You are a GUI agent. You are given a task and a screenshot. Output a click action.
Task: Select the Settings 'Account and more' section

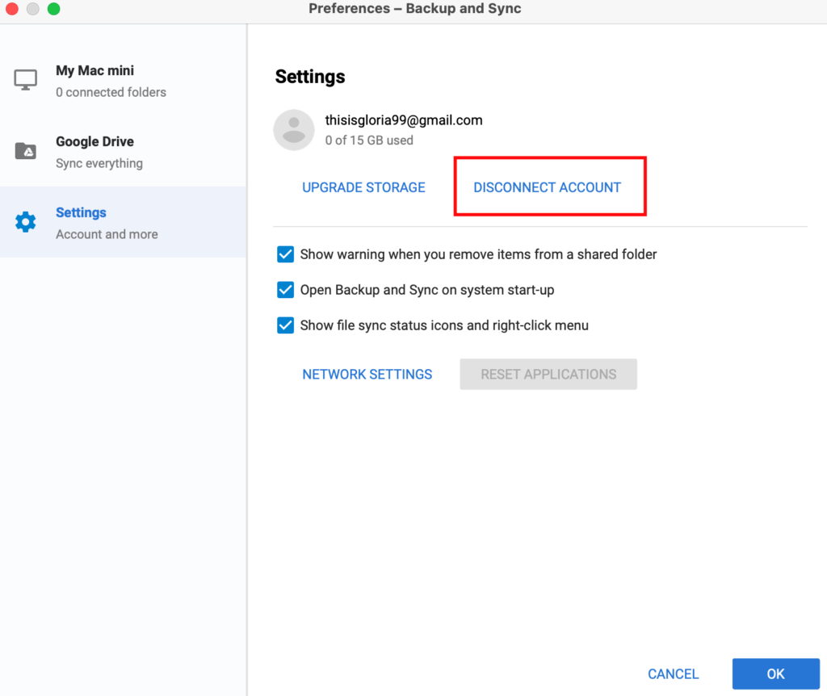pos(107,223)
